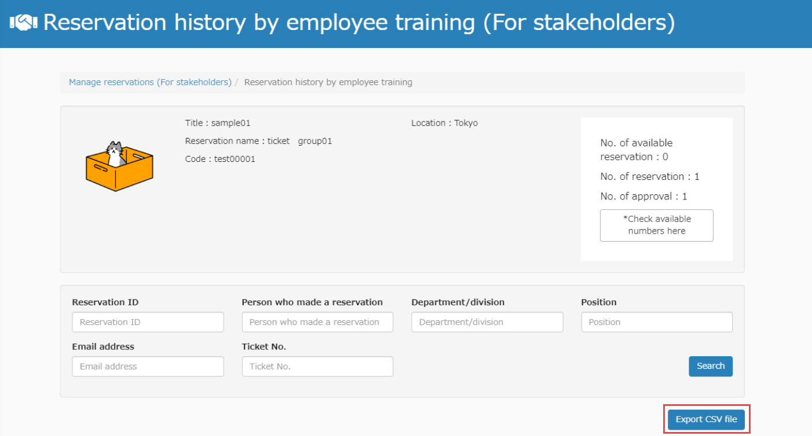Click the Reservation ID input field
812x436 pixels.
click(148, 322)
